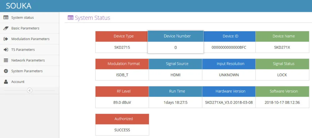
Task: Select the UNKNOWN input resolution value
Action: [x=229, y=75]
